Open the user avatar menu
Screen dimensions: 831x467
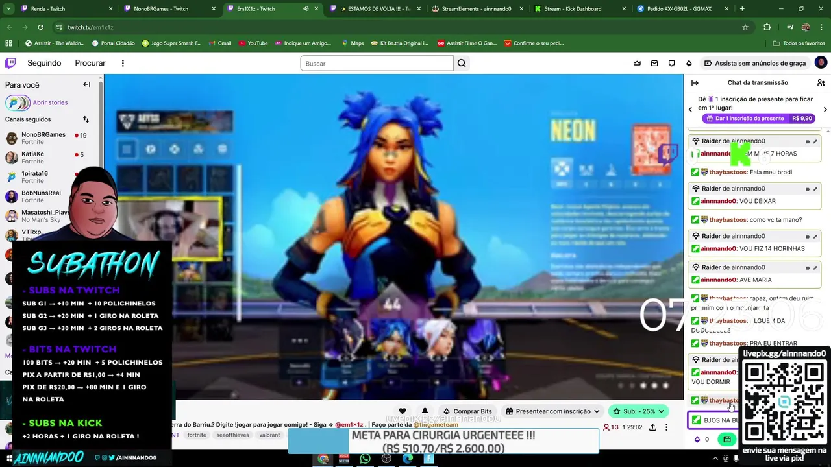pos(821,63)
